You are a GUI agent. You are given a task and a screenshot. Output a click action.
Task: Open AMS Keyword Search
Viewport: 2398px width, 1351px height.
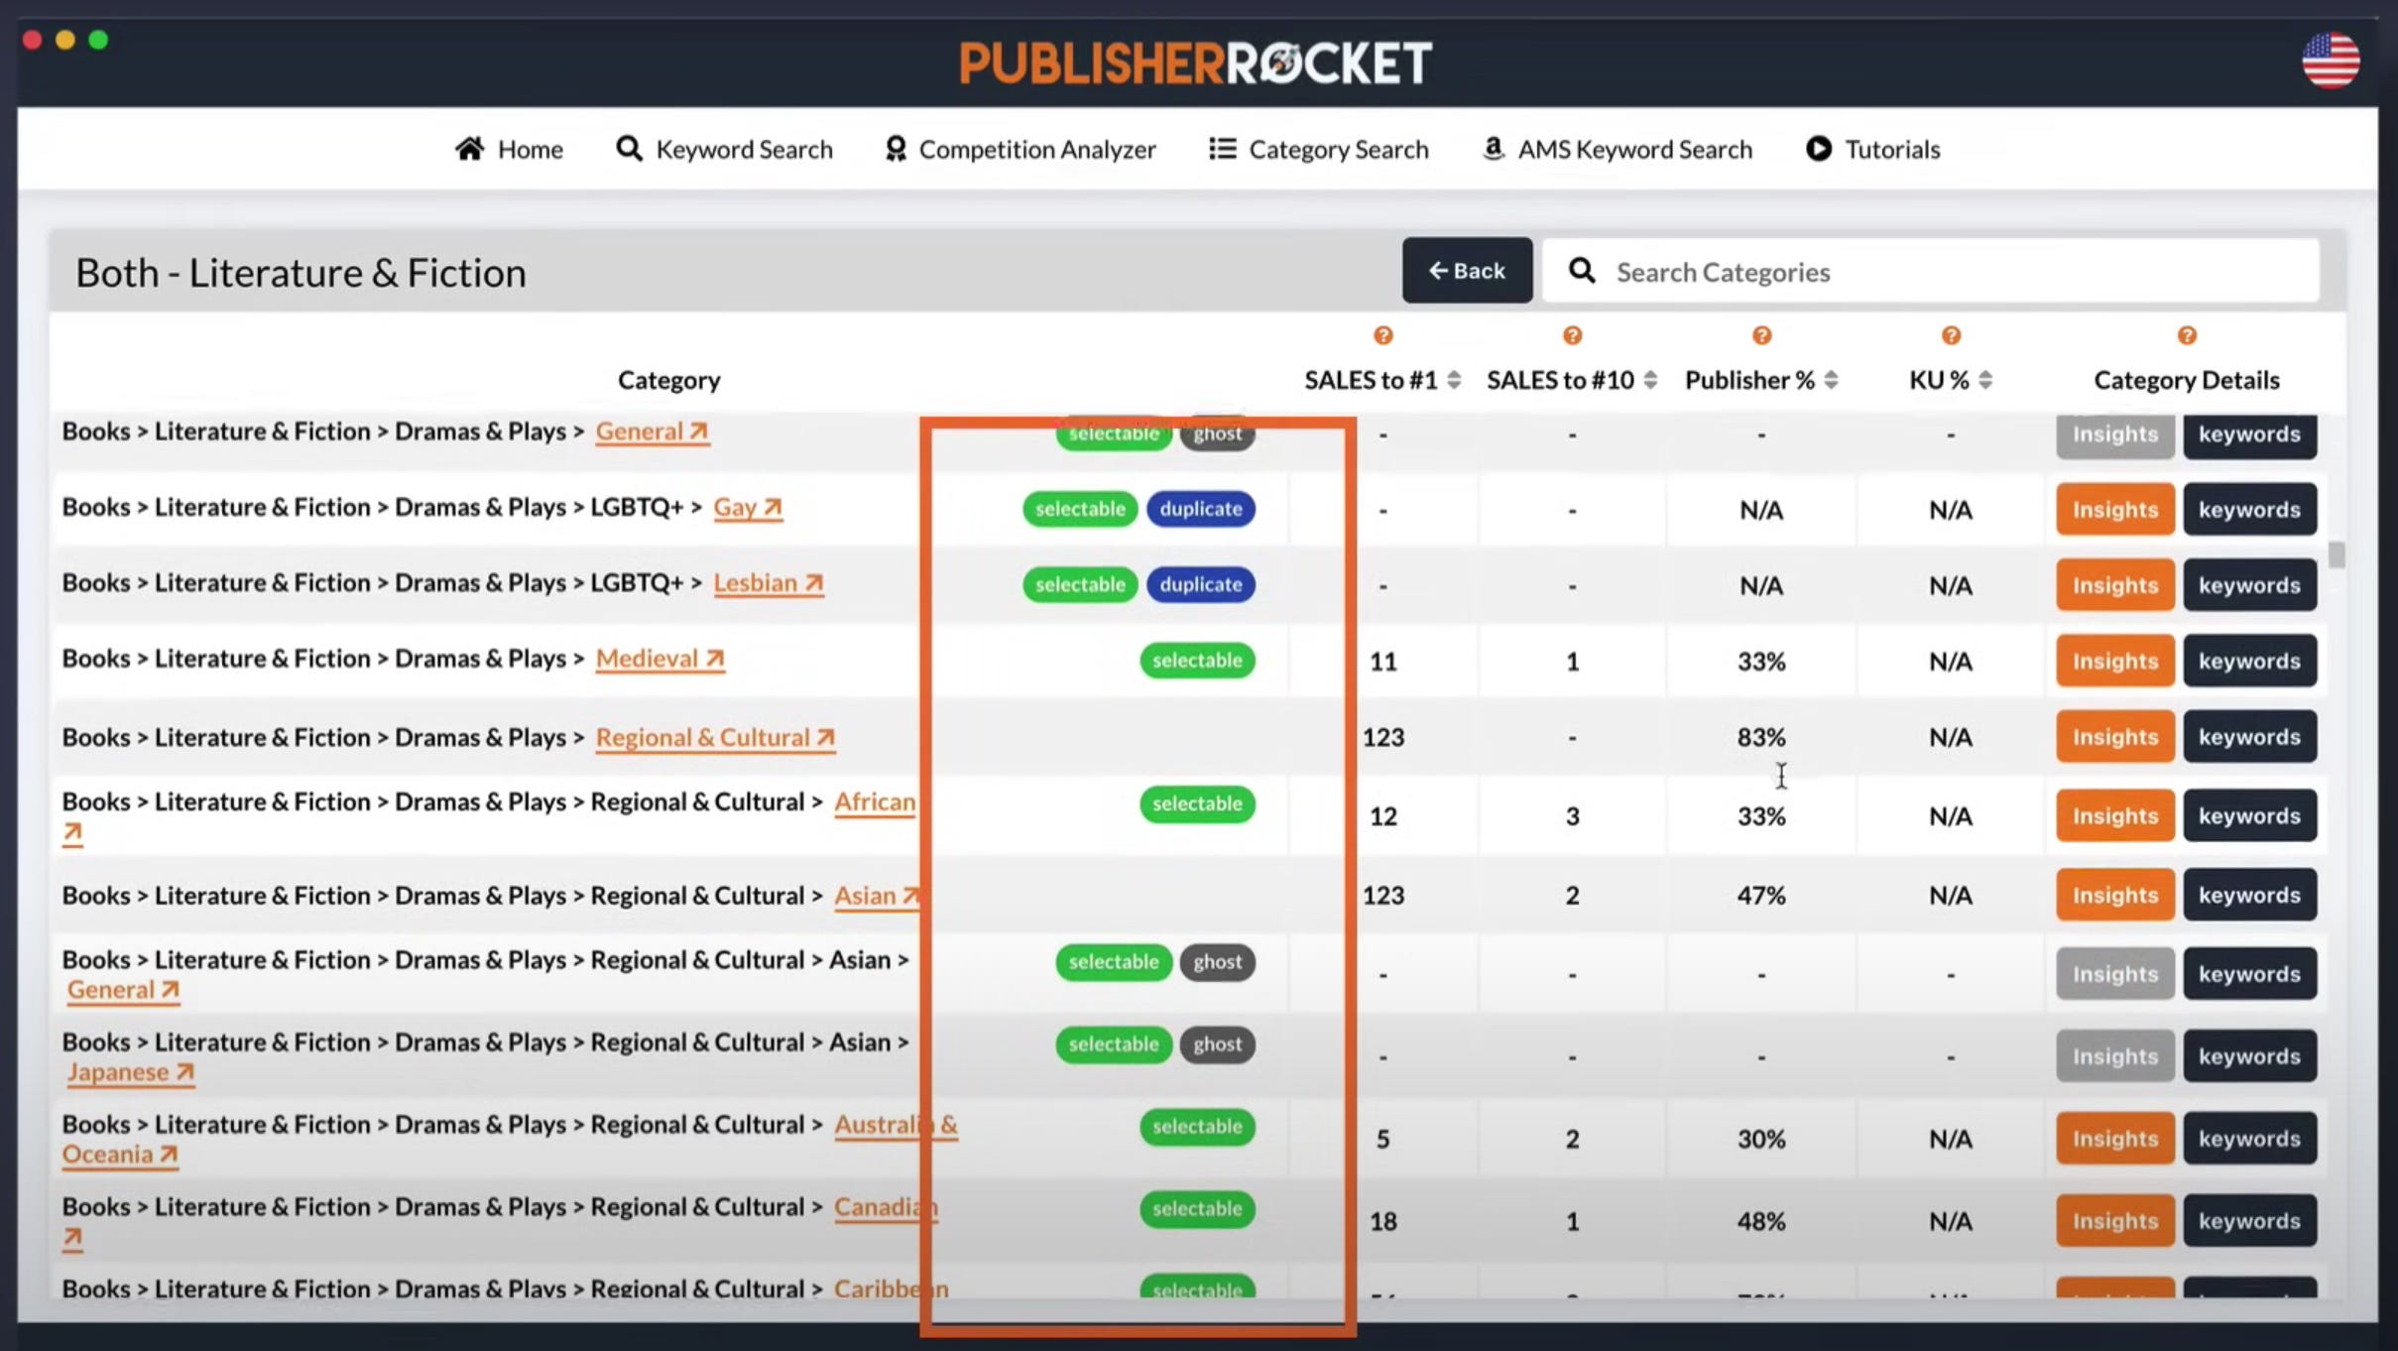[x=1617, y=149]
